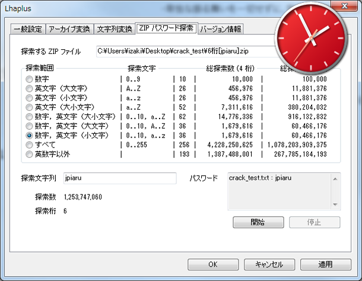Click the 380,204,032 count cell
362x281 pixels.
click(307, 107)
